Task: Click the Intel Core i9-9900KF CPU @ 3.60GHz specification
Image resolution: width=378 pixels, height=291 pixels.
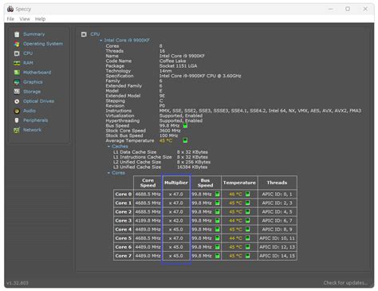Action: [200, 76]
